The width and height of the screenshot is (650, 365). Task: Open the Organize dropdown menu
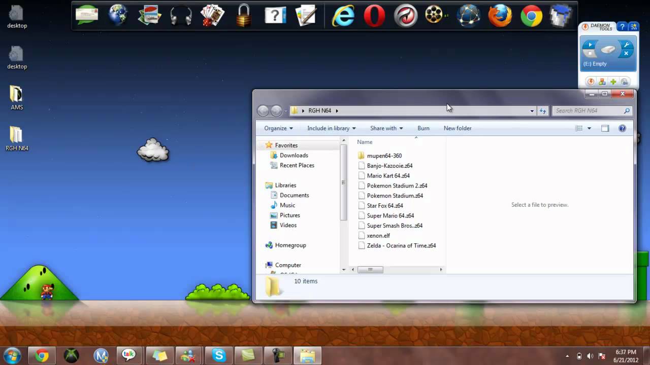(x=278, y=128)
